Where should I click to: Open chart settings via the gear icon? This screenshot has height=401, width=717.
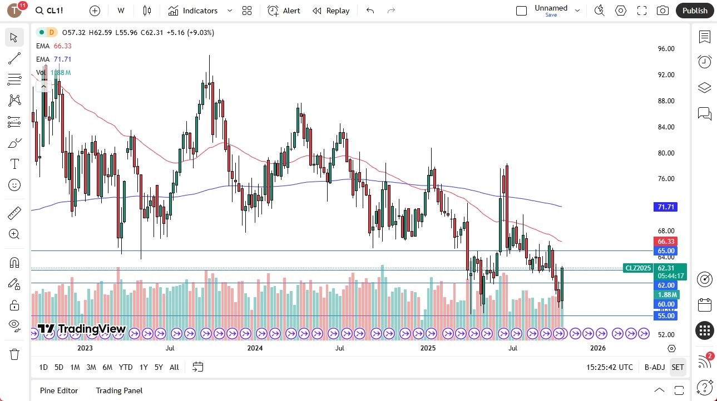point(620,11)
